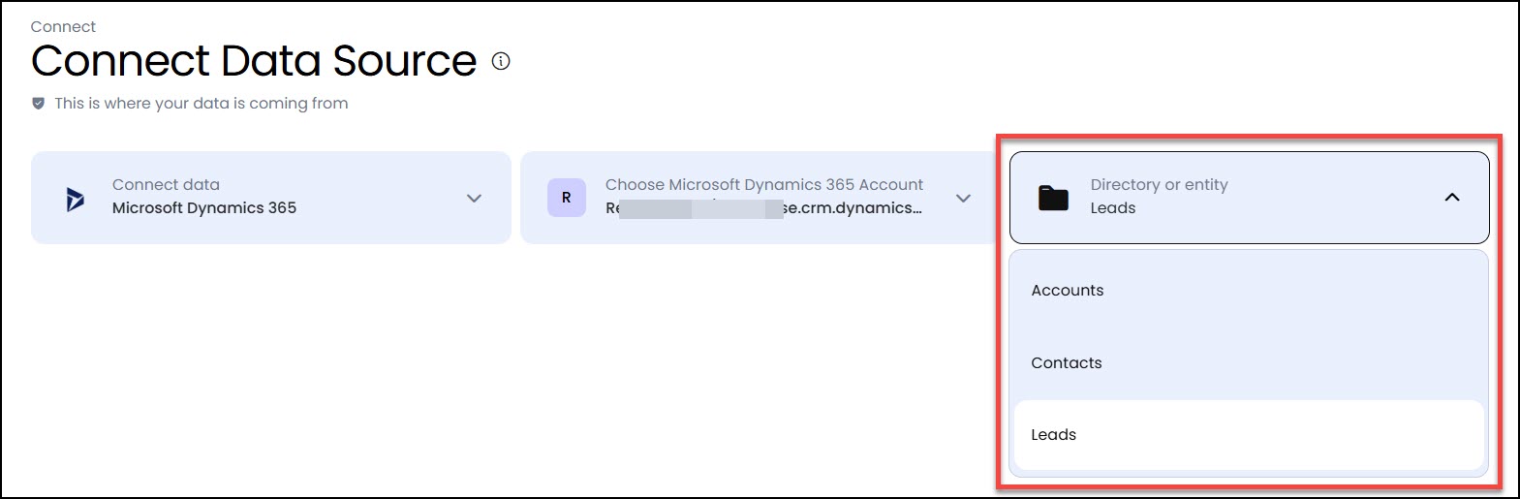Collapse the Directory or entity dropdown
Image resolution: width=1520 pixels, height=499 pixels.
point(1451,198)
